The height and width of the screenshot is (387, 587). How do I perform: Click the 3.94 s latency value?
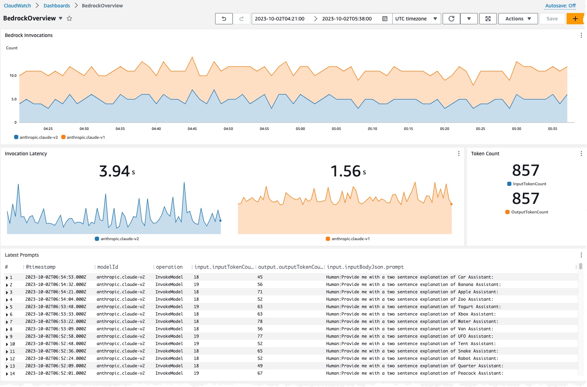[x=117, y=171]
